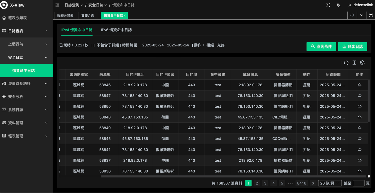Close the 情資命中日誌 tab

(x=125, y=16)
